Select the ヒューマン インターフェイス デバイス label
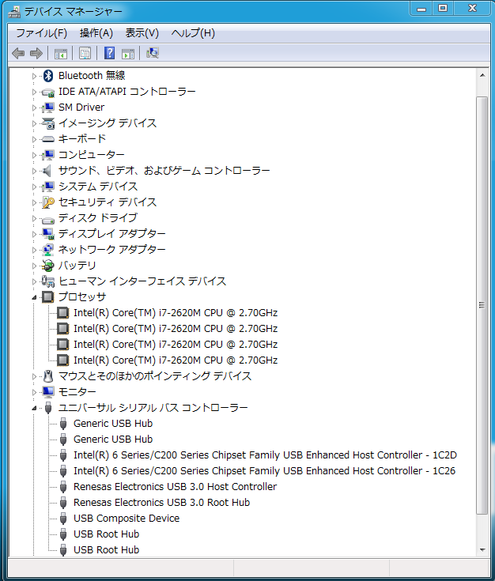 tap(142, 281)
